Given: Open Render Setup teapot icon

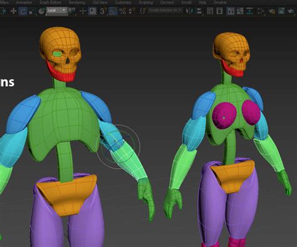Looking at the screenshot, I should point(271,11).
